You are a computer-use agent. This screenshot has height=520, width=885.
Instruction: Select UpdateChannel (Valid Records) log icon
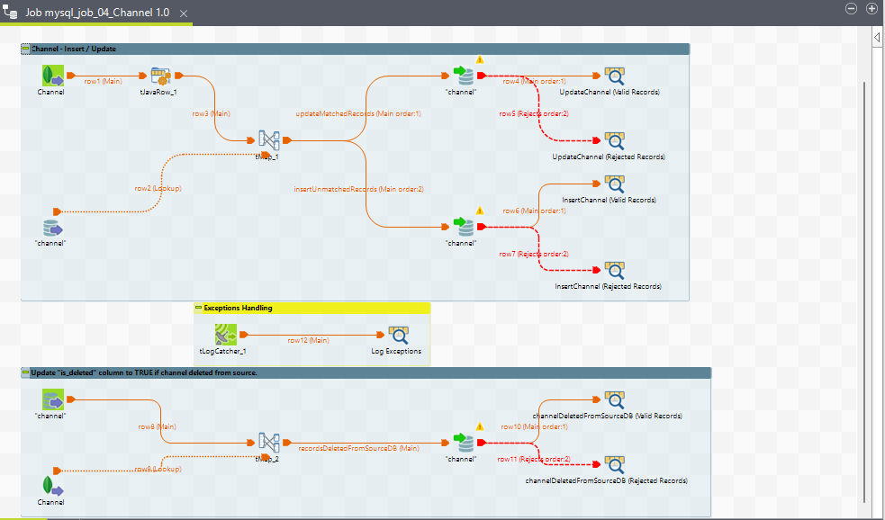[614, 76]
